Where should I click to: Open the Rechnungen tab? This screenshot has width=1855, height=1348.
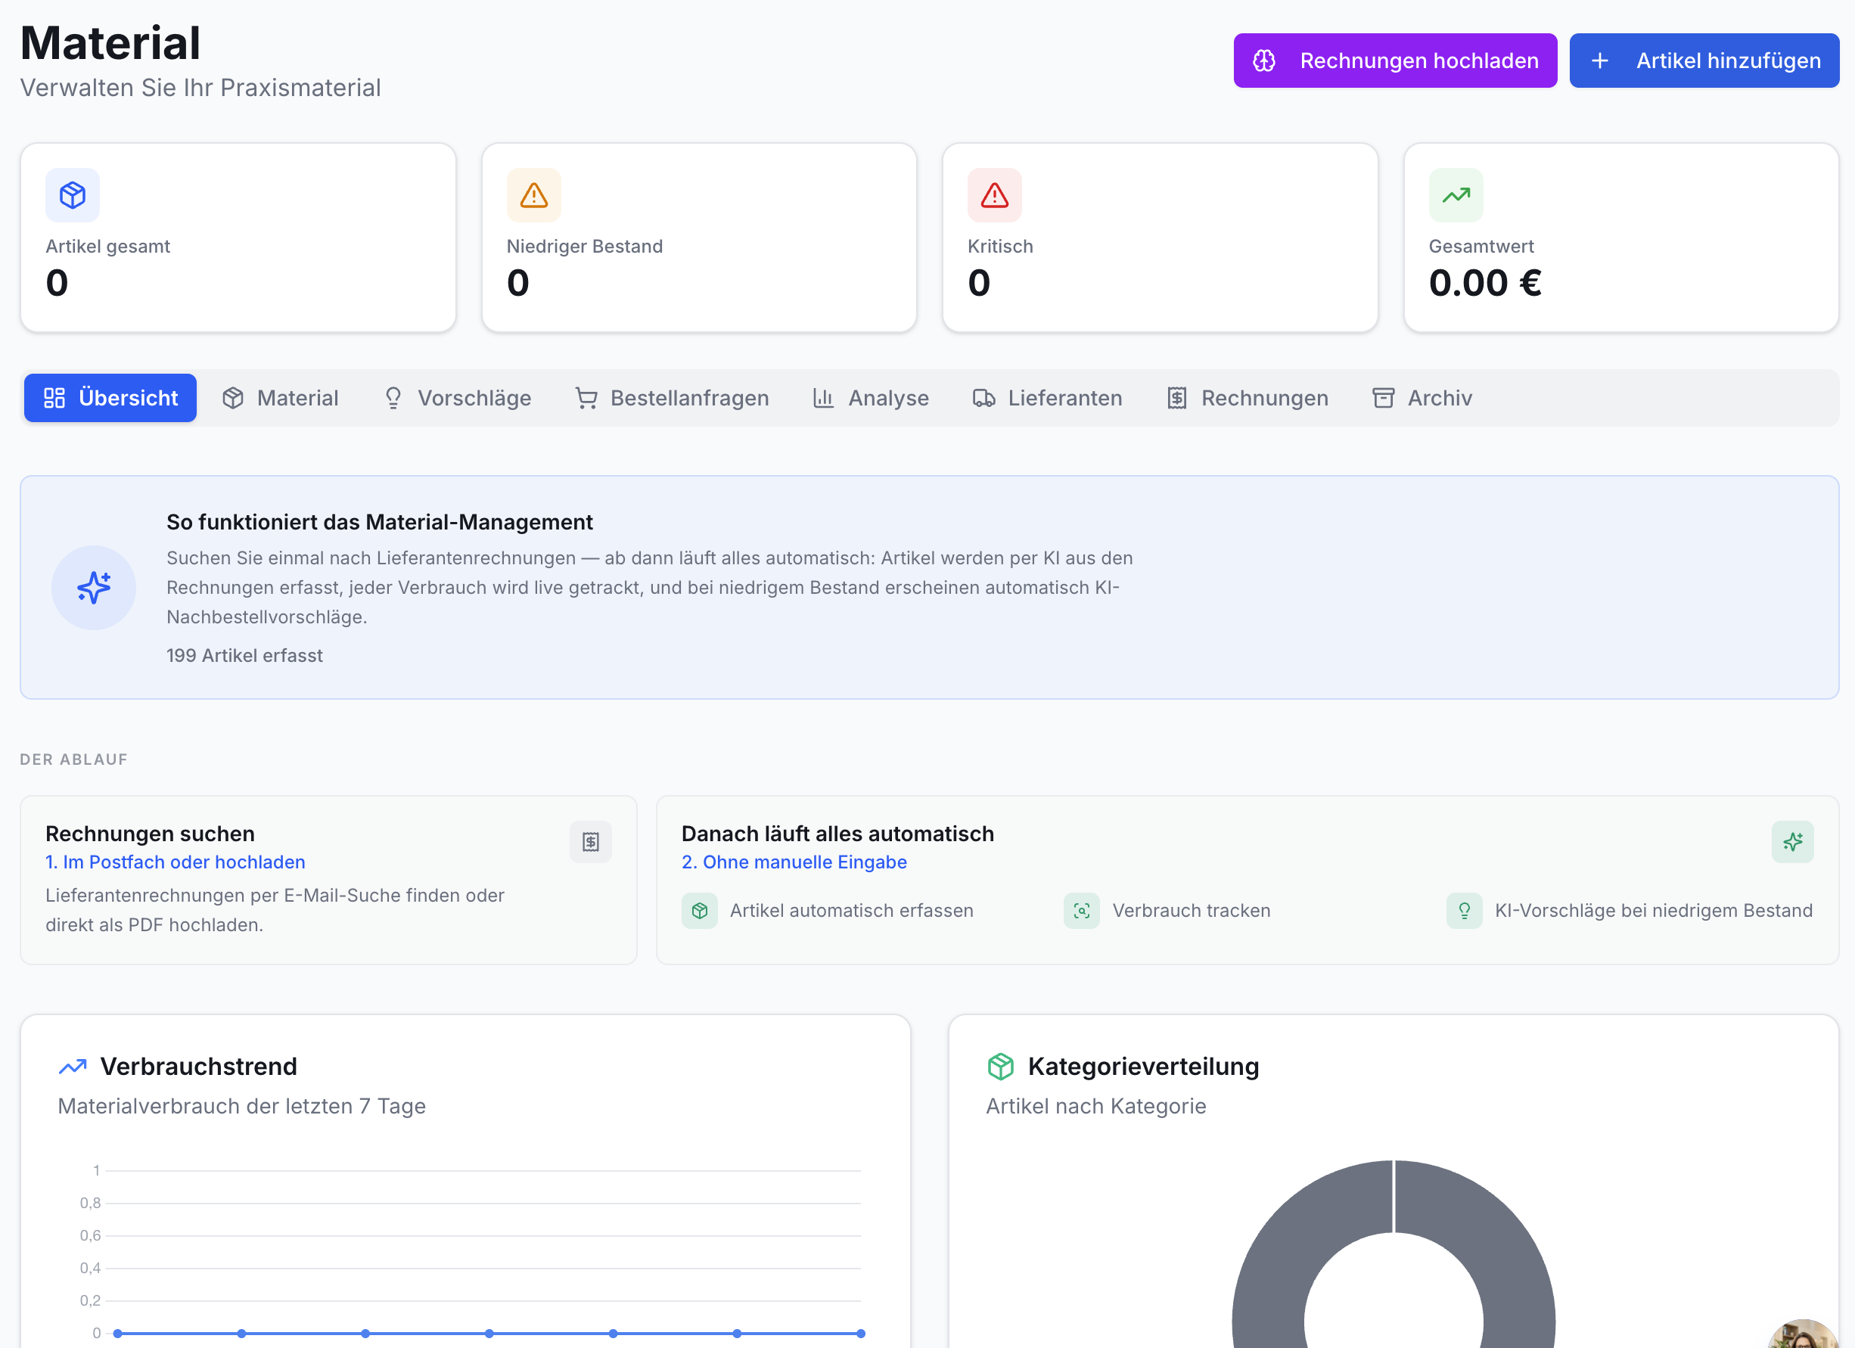pos(1248,399)
